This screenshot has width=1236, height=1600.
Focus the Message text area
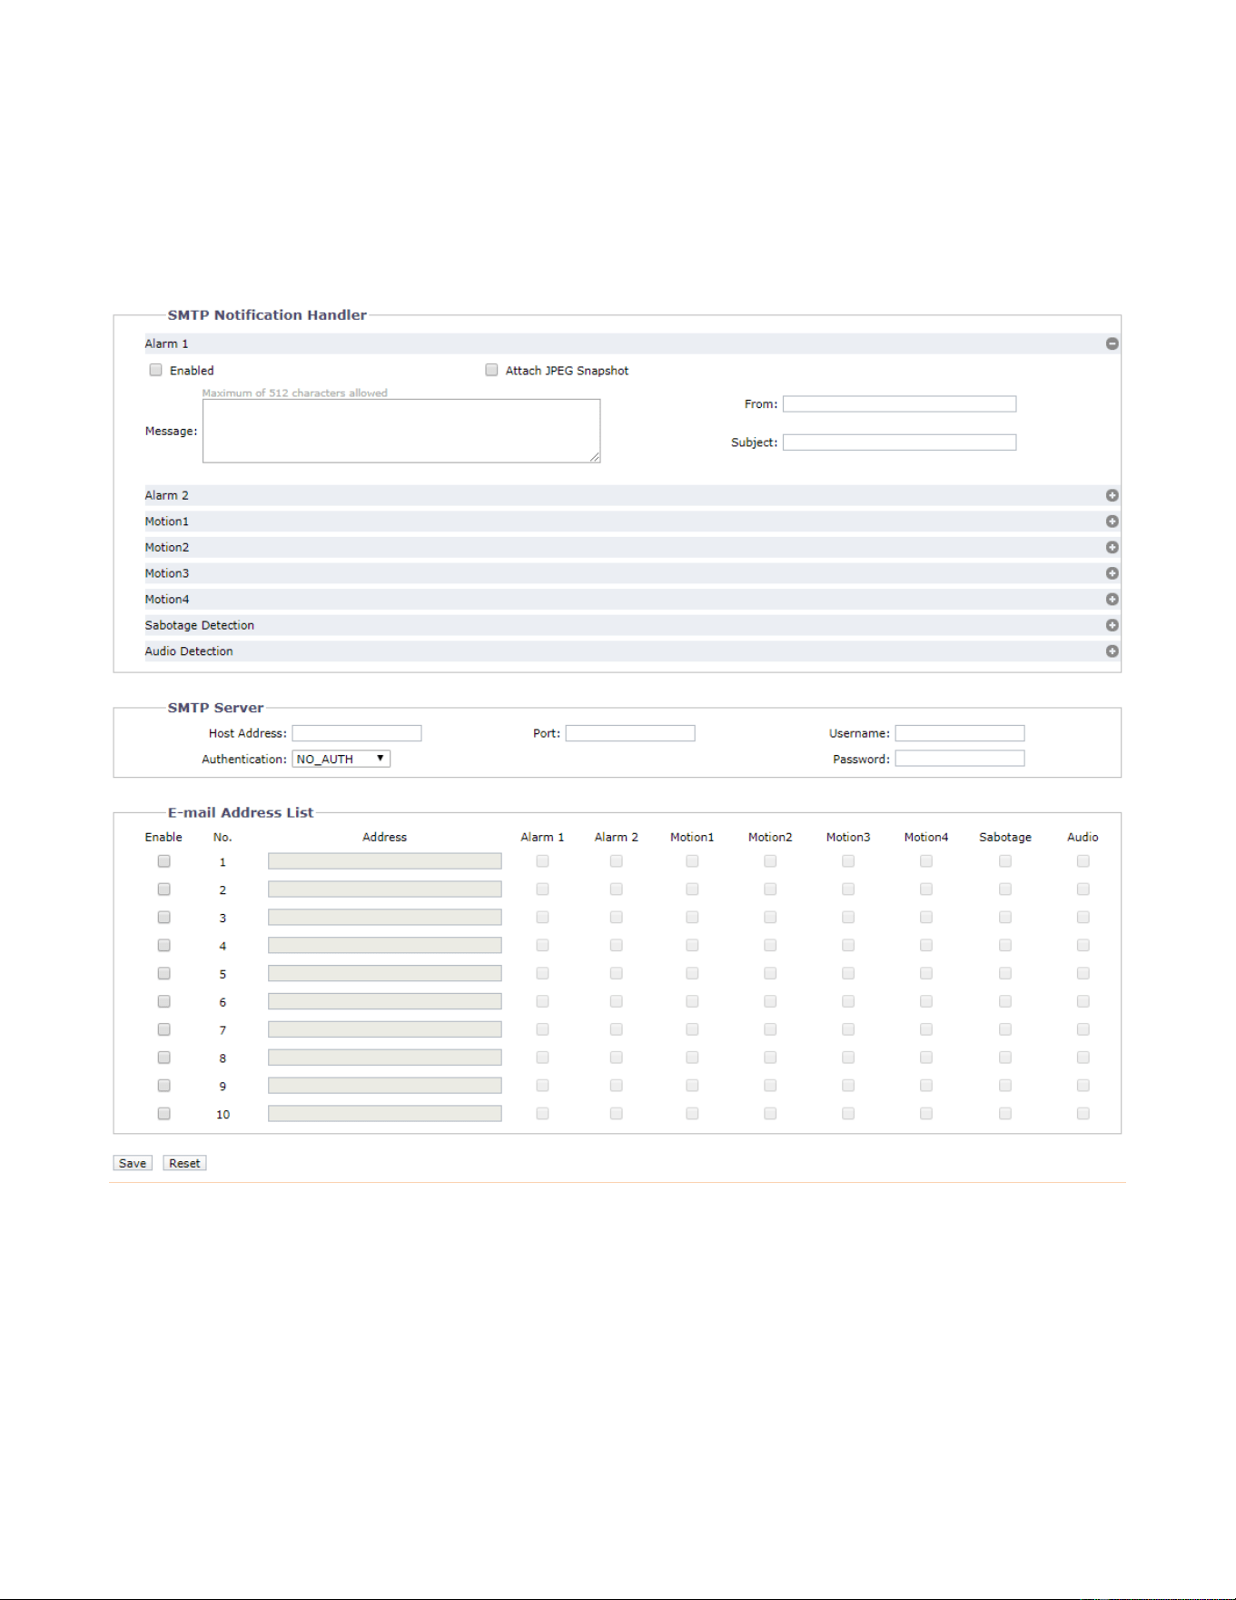(401, 431)
